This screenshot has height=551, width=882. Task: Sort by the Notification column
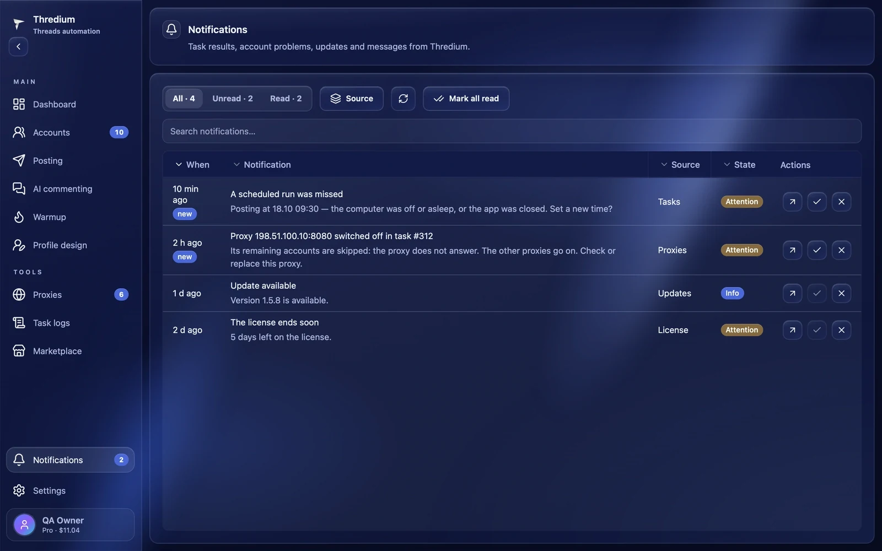click(262, 165)
